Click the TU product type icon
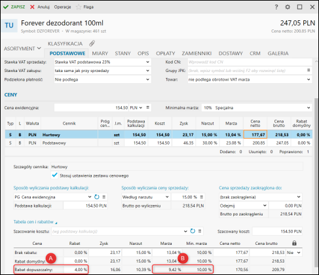 (x=9, y=26)
